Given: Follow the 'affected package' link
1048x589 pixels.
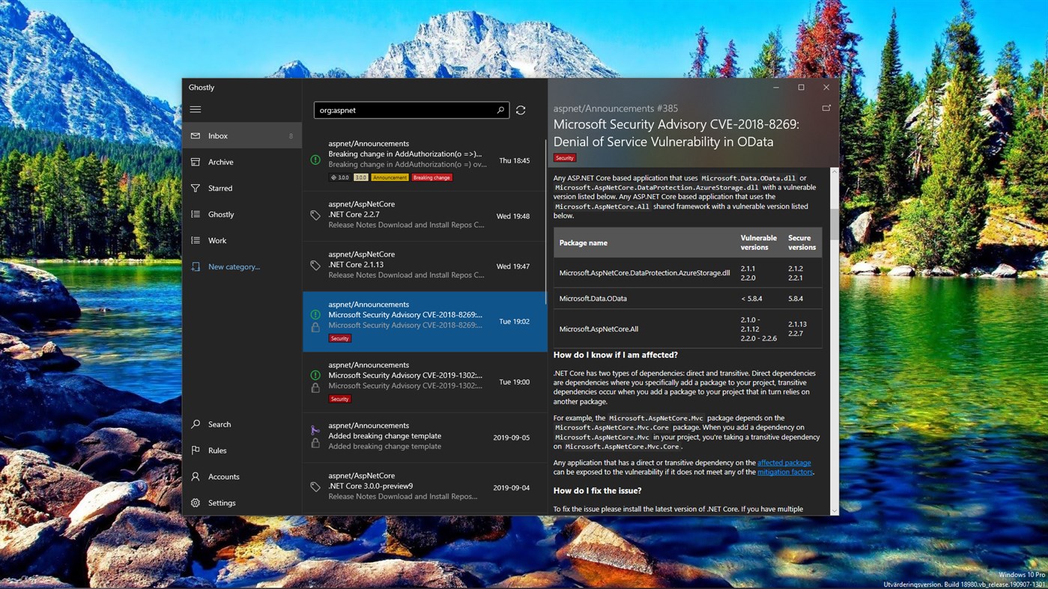Looking at the screenshot, I should coord(784,463).
